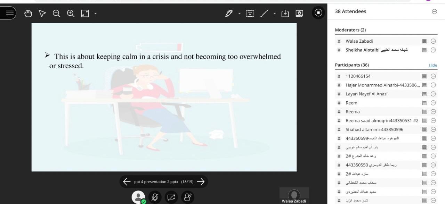Stop sharing content button
The height and width of the screenshot is (204, 445).
(x=318, y=13)
